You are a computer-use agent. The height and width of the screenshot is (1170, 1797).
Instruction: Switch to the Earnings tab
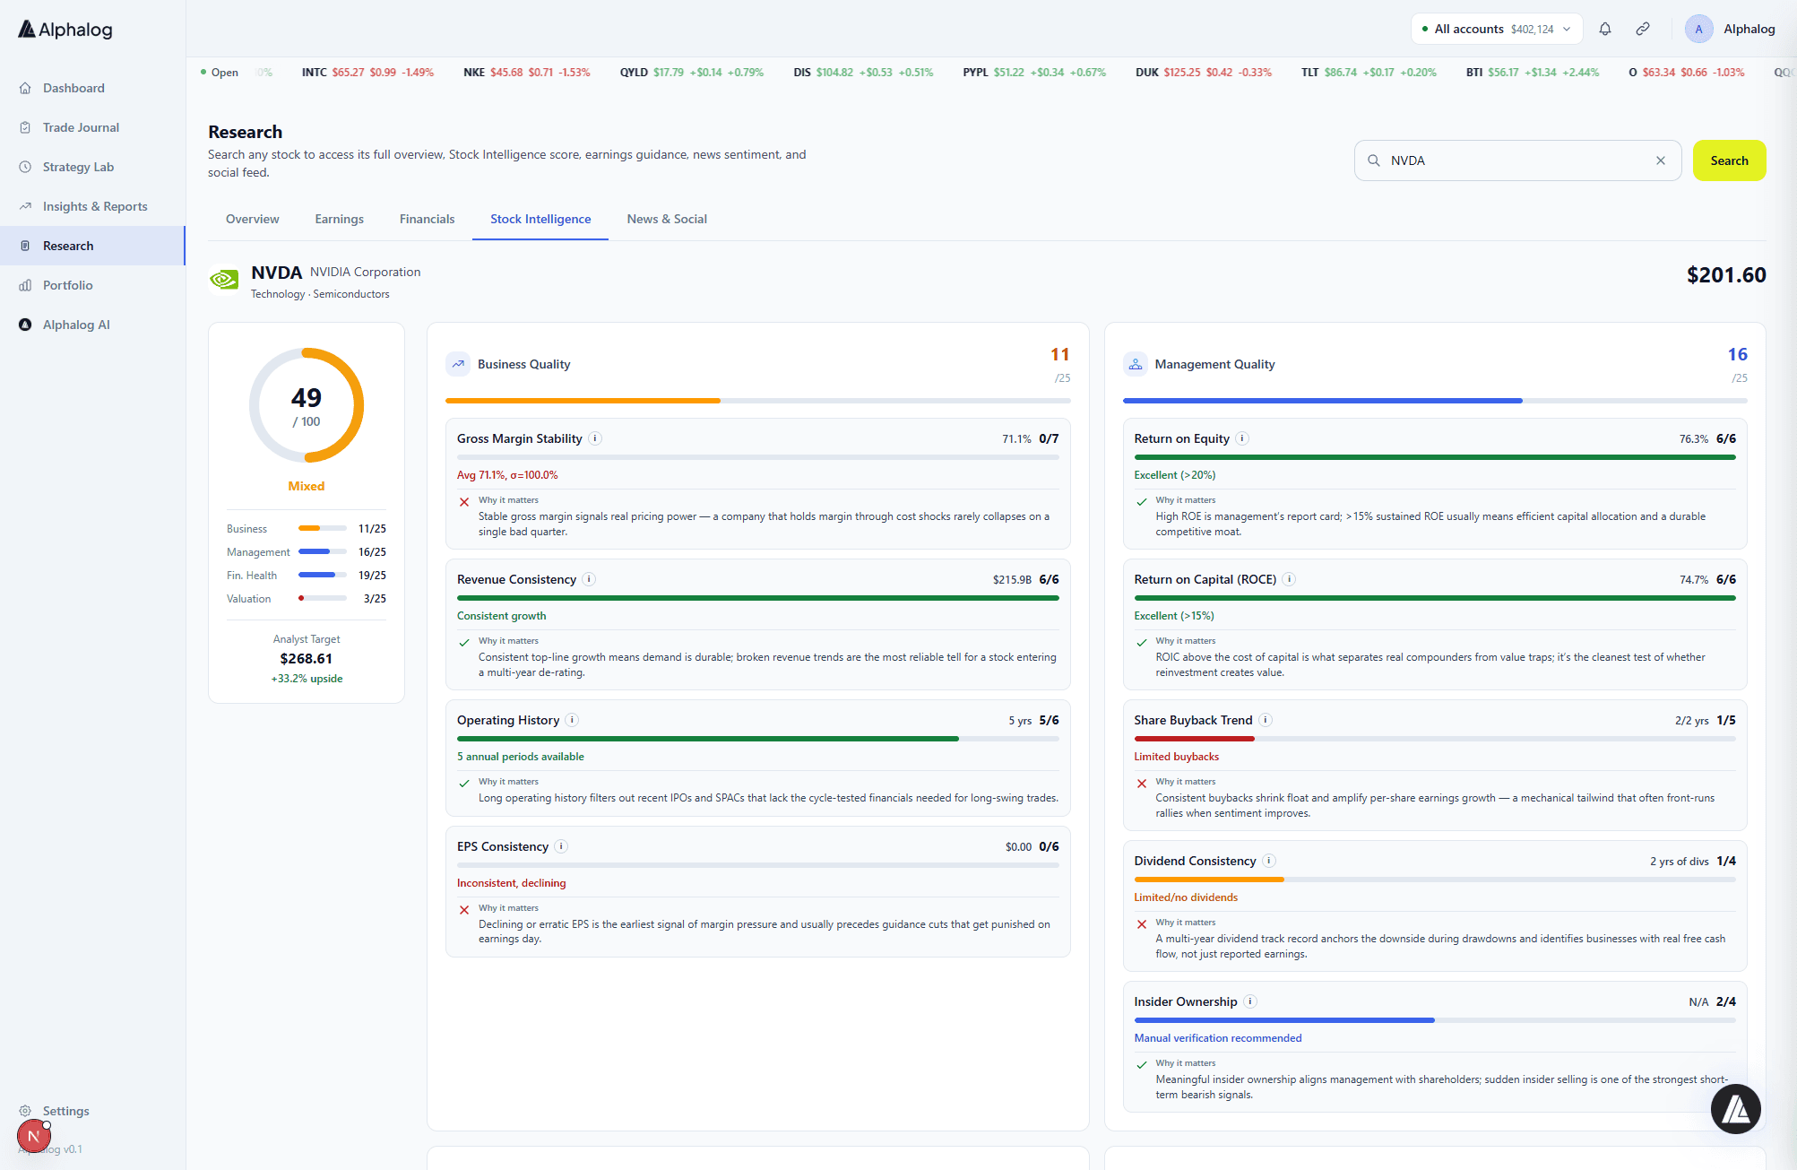point(339,219)
